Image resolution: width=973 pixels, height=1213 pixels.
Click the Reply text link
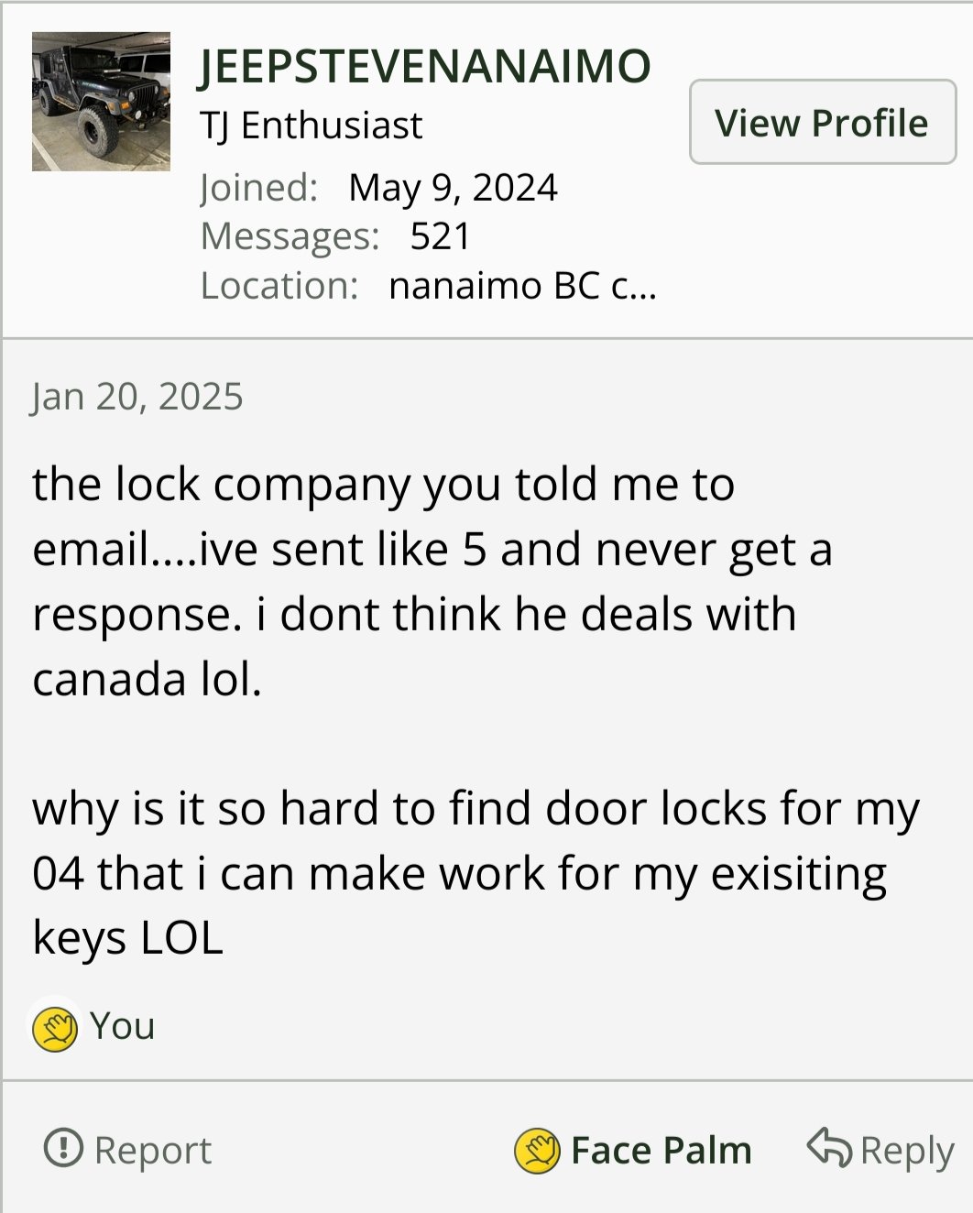(906, 1150)
